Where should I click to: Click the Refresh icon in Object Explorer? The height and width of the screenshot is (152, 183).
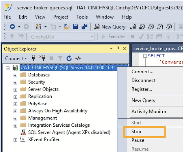pos(69,58)
